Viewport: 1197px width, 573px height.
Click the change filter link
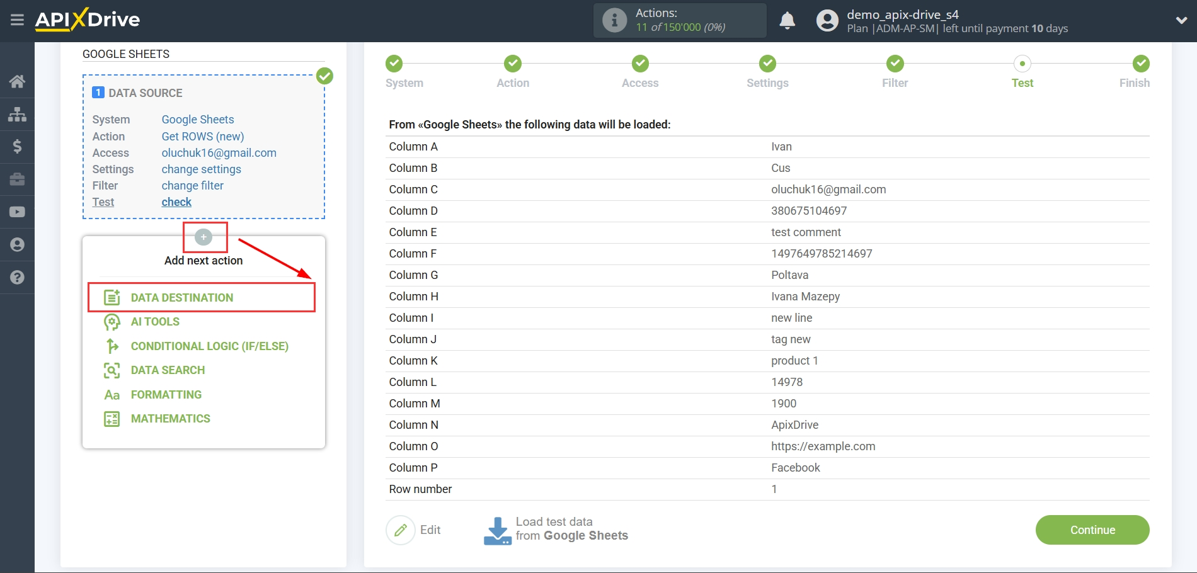coord(193,186)
